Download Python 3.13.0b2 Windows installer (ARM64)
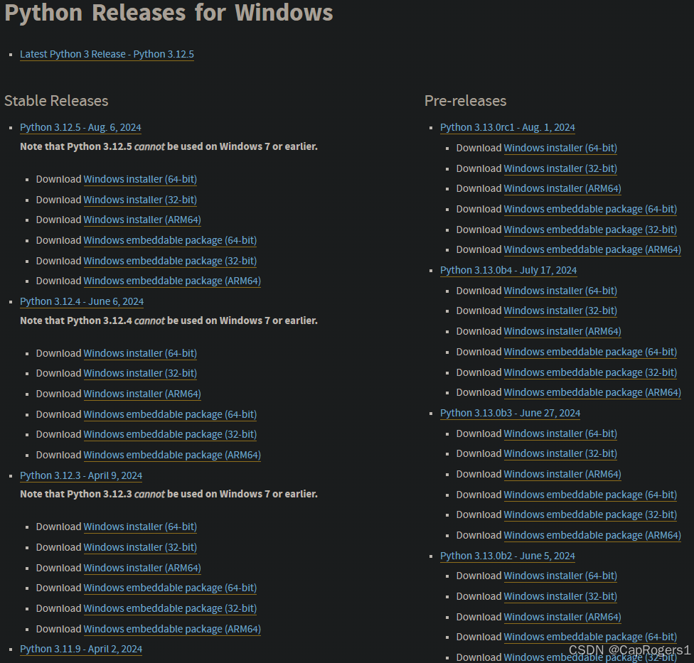This screenshot has width=694, height=663. click(562, 617)
